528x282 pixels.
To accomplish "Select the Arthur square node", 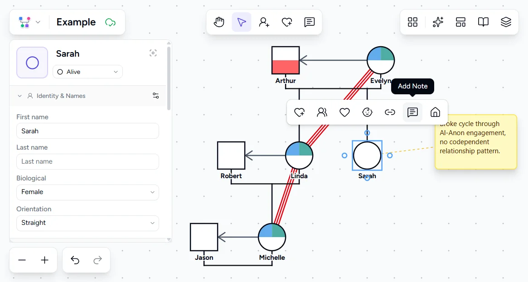I will 286,60.
